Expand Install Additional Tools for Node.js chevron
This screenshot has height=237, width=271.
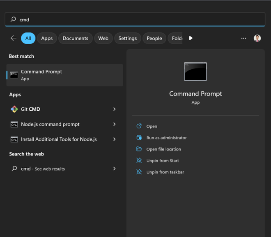point(114,139)
